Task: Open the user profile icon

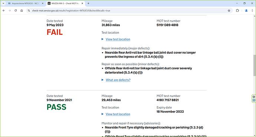Action: point(246,11)
